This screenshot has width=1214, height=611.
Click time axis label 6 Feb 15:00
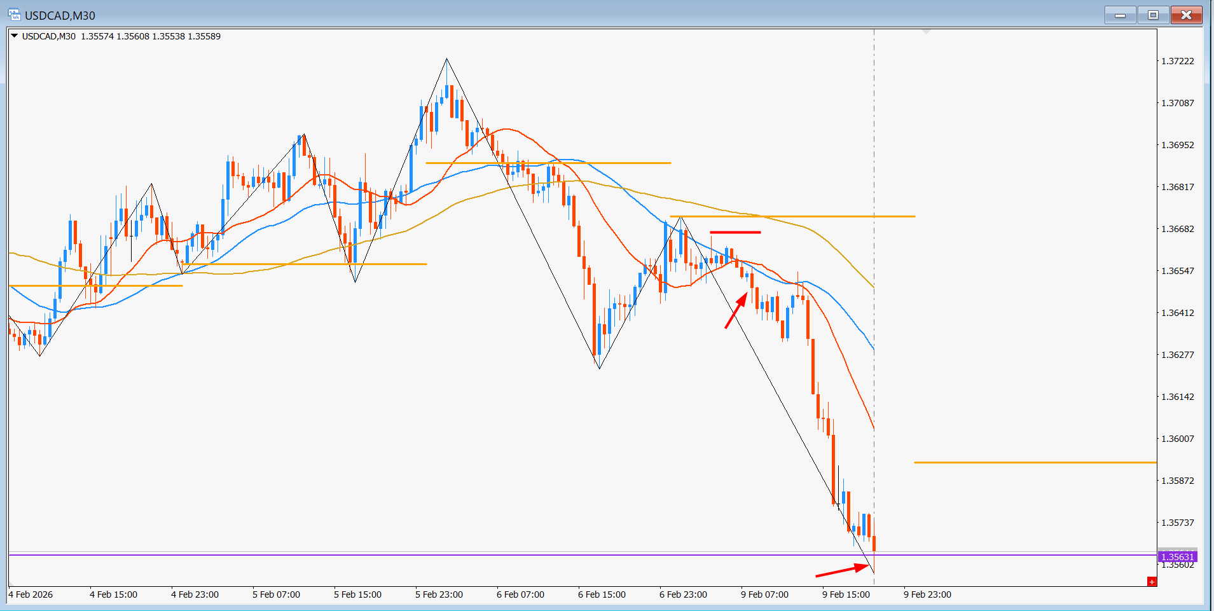coord(602,594)
